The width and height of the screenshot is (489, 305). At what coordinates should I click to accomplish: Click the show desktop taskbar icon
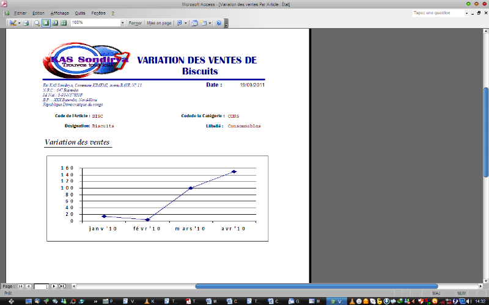coord(29,301)
